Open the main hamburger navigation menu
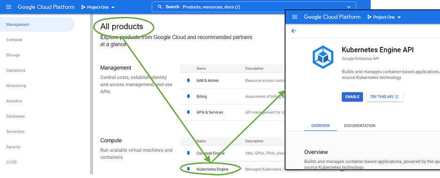This screenshot has width=440, height=178. coord(9,7)
